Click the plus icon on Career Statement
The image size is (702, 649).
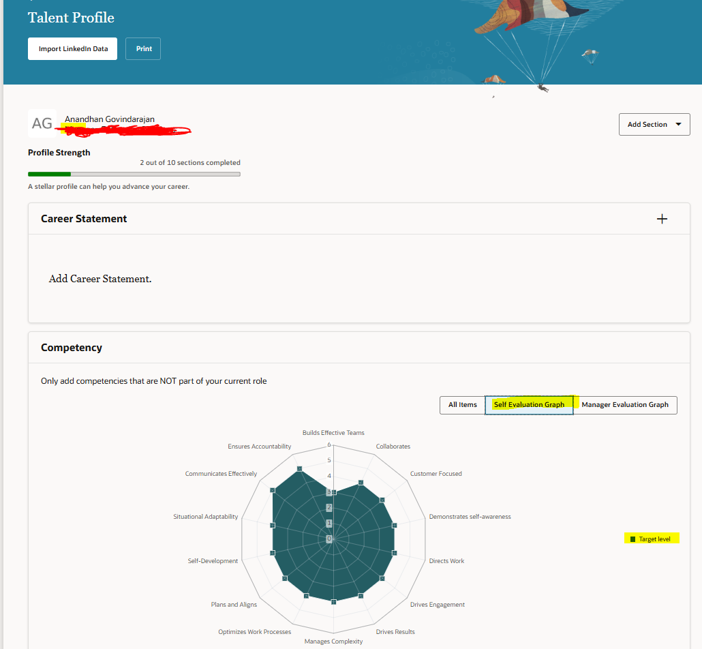(x=662, y=219)
